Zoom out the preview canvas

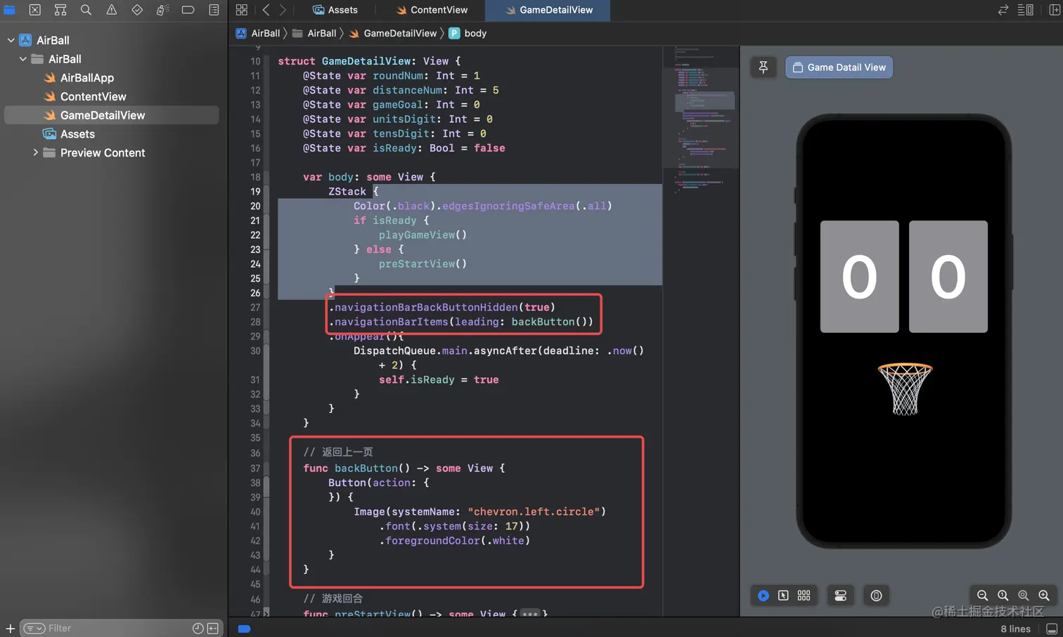(982, 596)
